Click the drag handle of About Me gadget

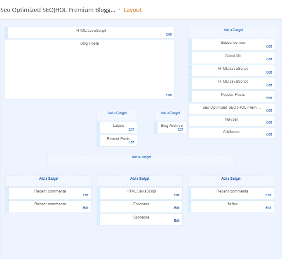click(190, 58)
